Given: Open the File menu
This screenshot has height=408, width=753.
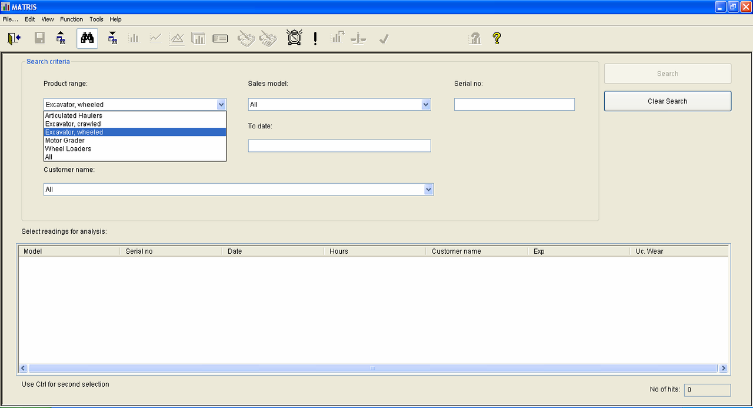Looking at the screenshot, I should pos(11,19).
